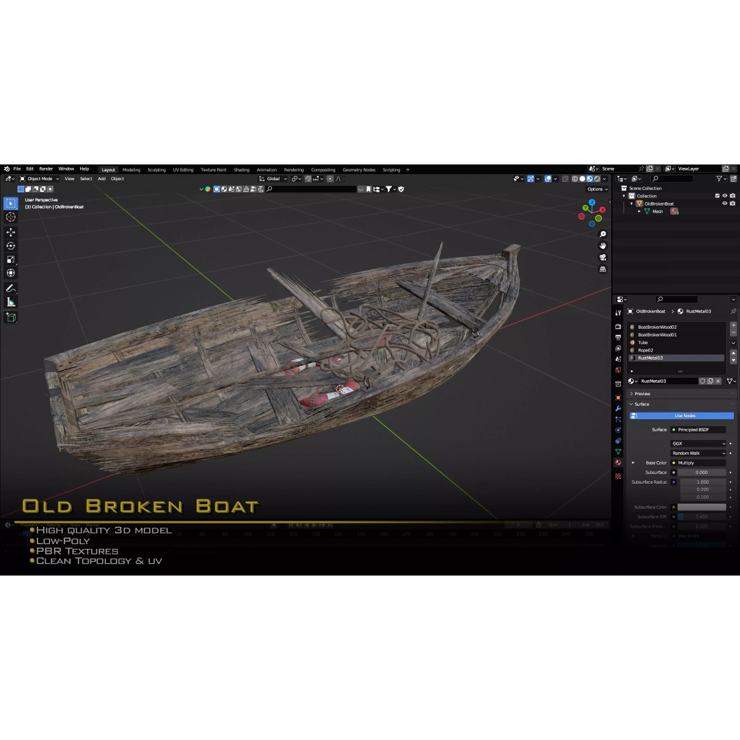The image size is (740, 740).
Task: Switch perspective/orthographic with grid icon
Action: click(603, 269)
